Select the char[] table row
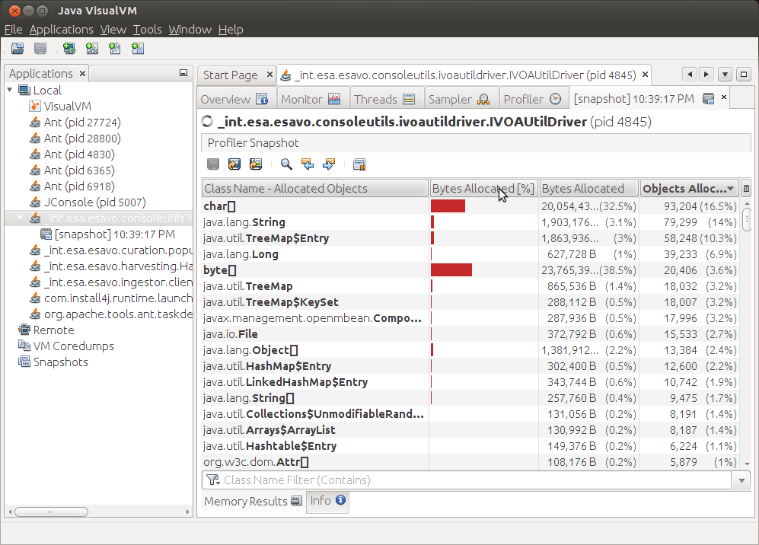 tap(470, 206)
